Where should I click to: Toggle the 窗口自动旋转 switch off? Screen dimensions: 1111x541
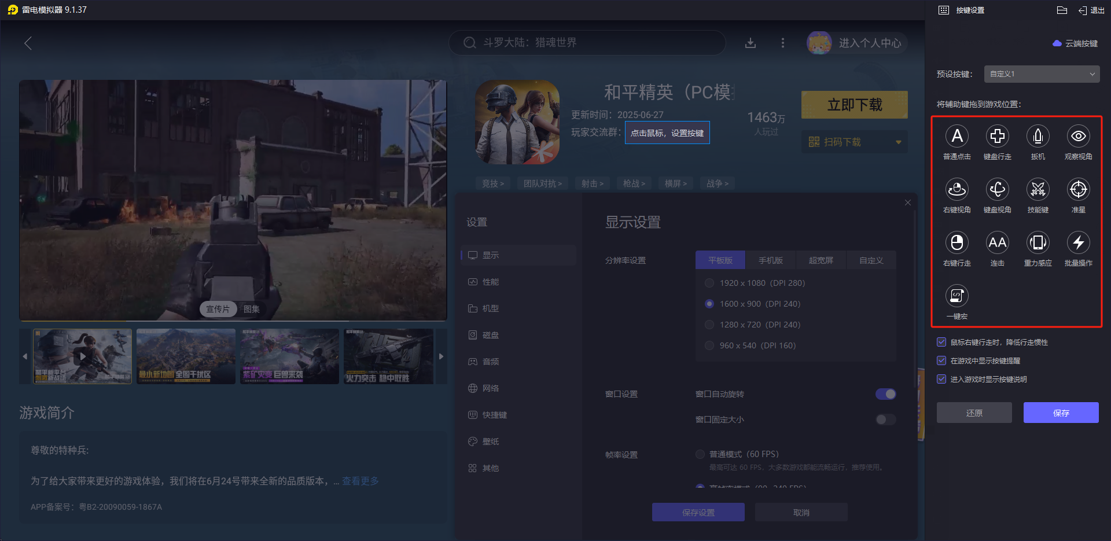[885, 394]
